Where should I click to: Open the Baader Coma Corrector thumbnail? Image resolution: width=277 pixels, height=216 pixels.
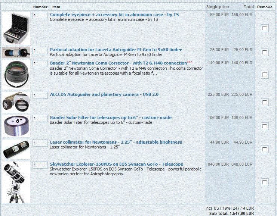[x=16, y=75]
